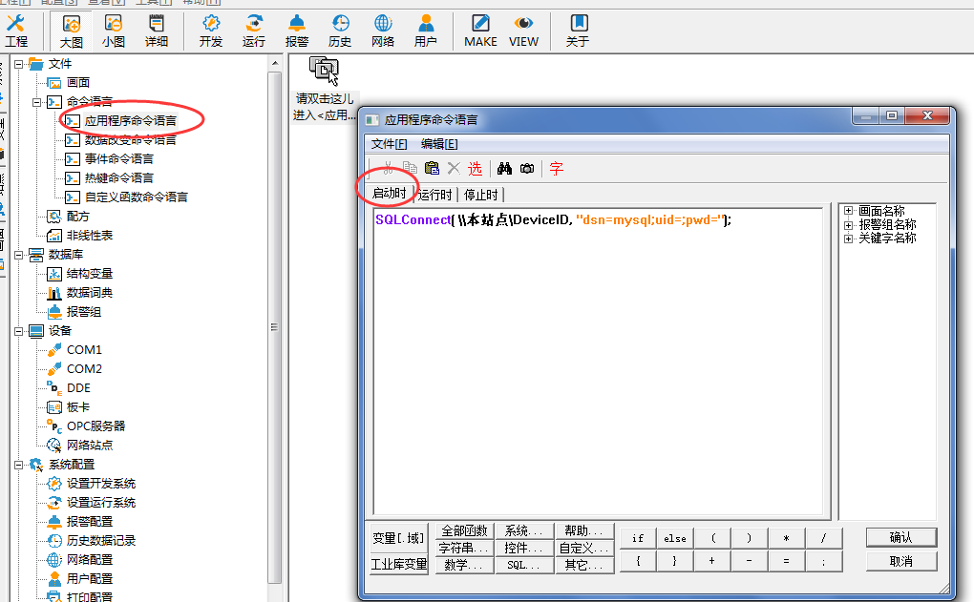
Task: Select 自定义函数命令语言 in the tree
Action: click(137, 197)
